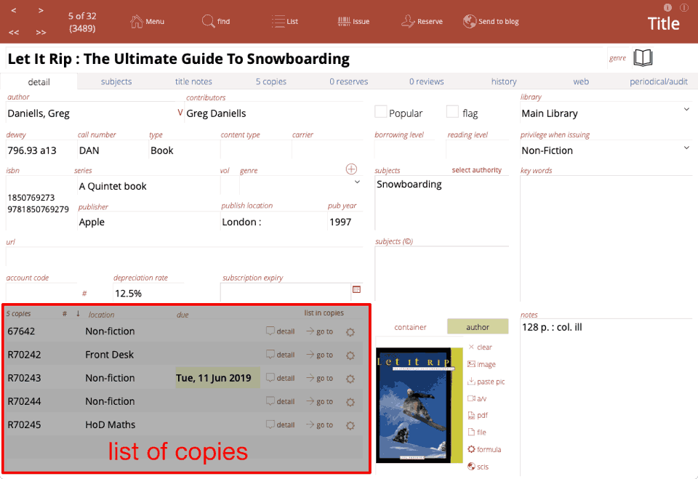Click the open book genre icon

point(643,58)
